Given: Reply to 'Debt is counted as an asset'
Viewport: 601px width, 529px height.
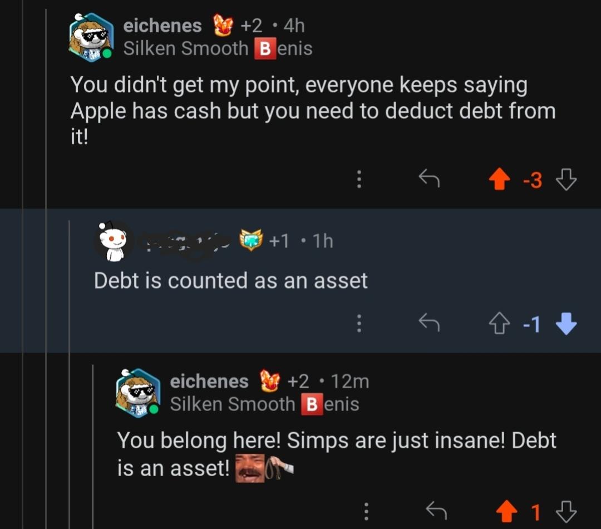Looking at the screenshot, I should coord(429,323).
